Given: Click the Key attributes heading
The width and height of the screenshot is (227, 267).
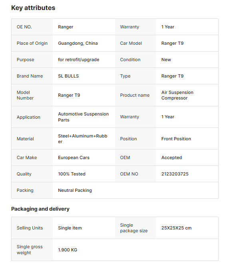Looking at the screenshot, I should coord(33,8).
